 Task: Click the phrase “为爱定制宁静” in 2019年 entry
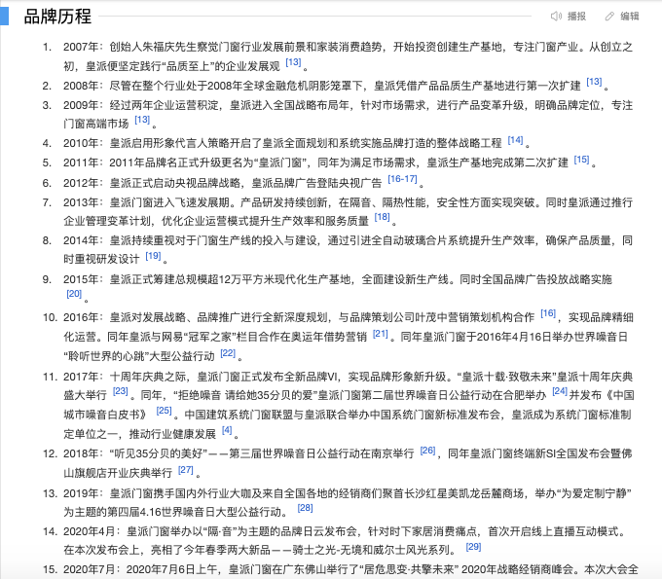pyautogui.click(x=596, y=493)
